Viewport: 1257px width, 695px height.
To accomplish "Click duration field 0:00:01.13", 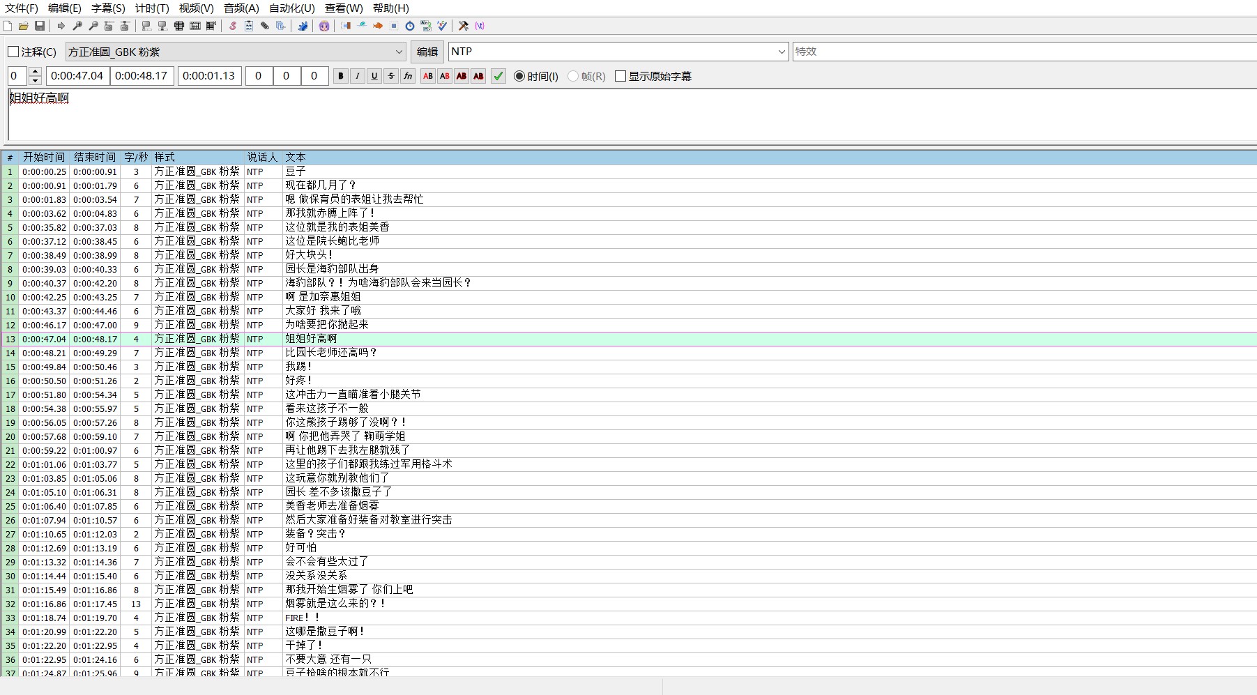I will coord(210,76).
